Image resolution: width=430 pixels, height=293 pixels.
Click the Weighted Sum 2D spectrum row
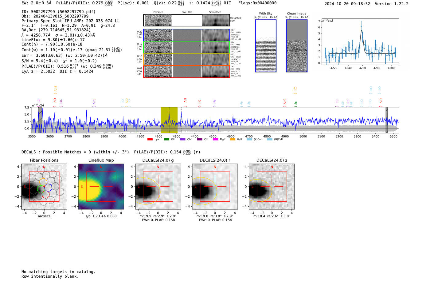point(186,20)
